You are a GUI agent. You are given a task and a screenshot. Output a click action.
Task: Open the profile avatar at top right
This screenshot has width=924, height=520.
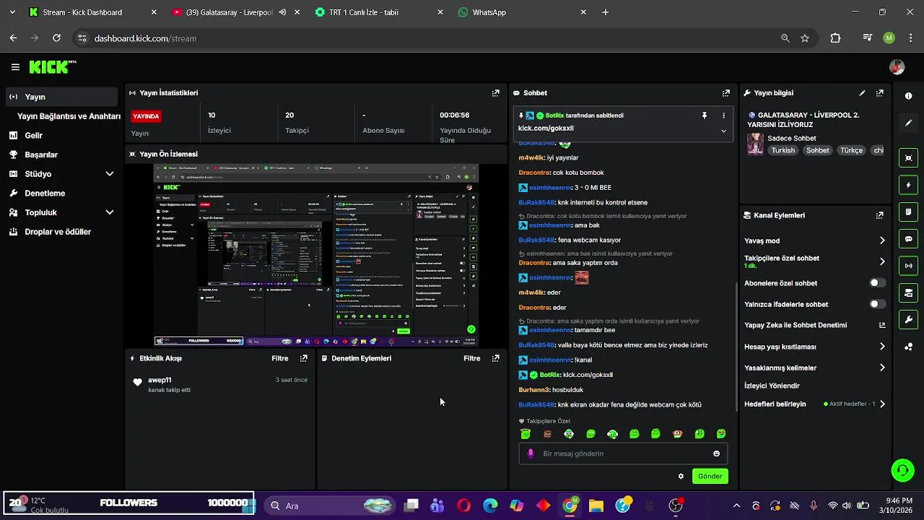tap(897, 67)
